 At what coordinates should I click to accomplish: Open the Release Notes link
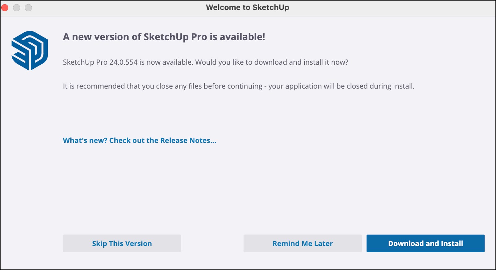pyautogui.click(x=139, y=140)
